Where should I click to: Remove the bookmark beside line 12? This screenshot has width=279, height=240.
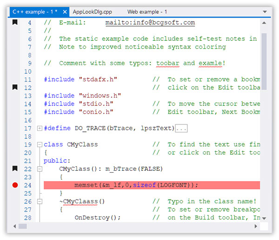coord(15,87)
